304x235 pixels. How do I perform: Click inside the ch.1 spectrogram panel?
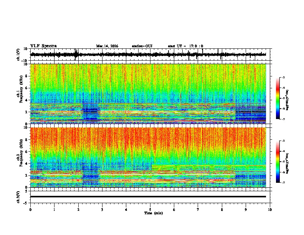click(148, 94)
